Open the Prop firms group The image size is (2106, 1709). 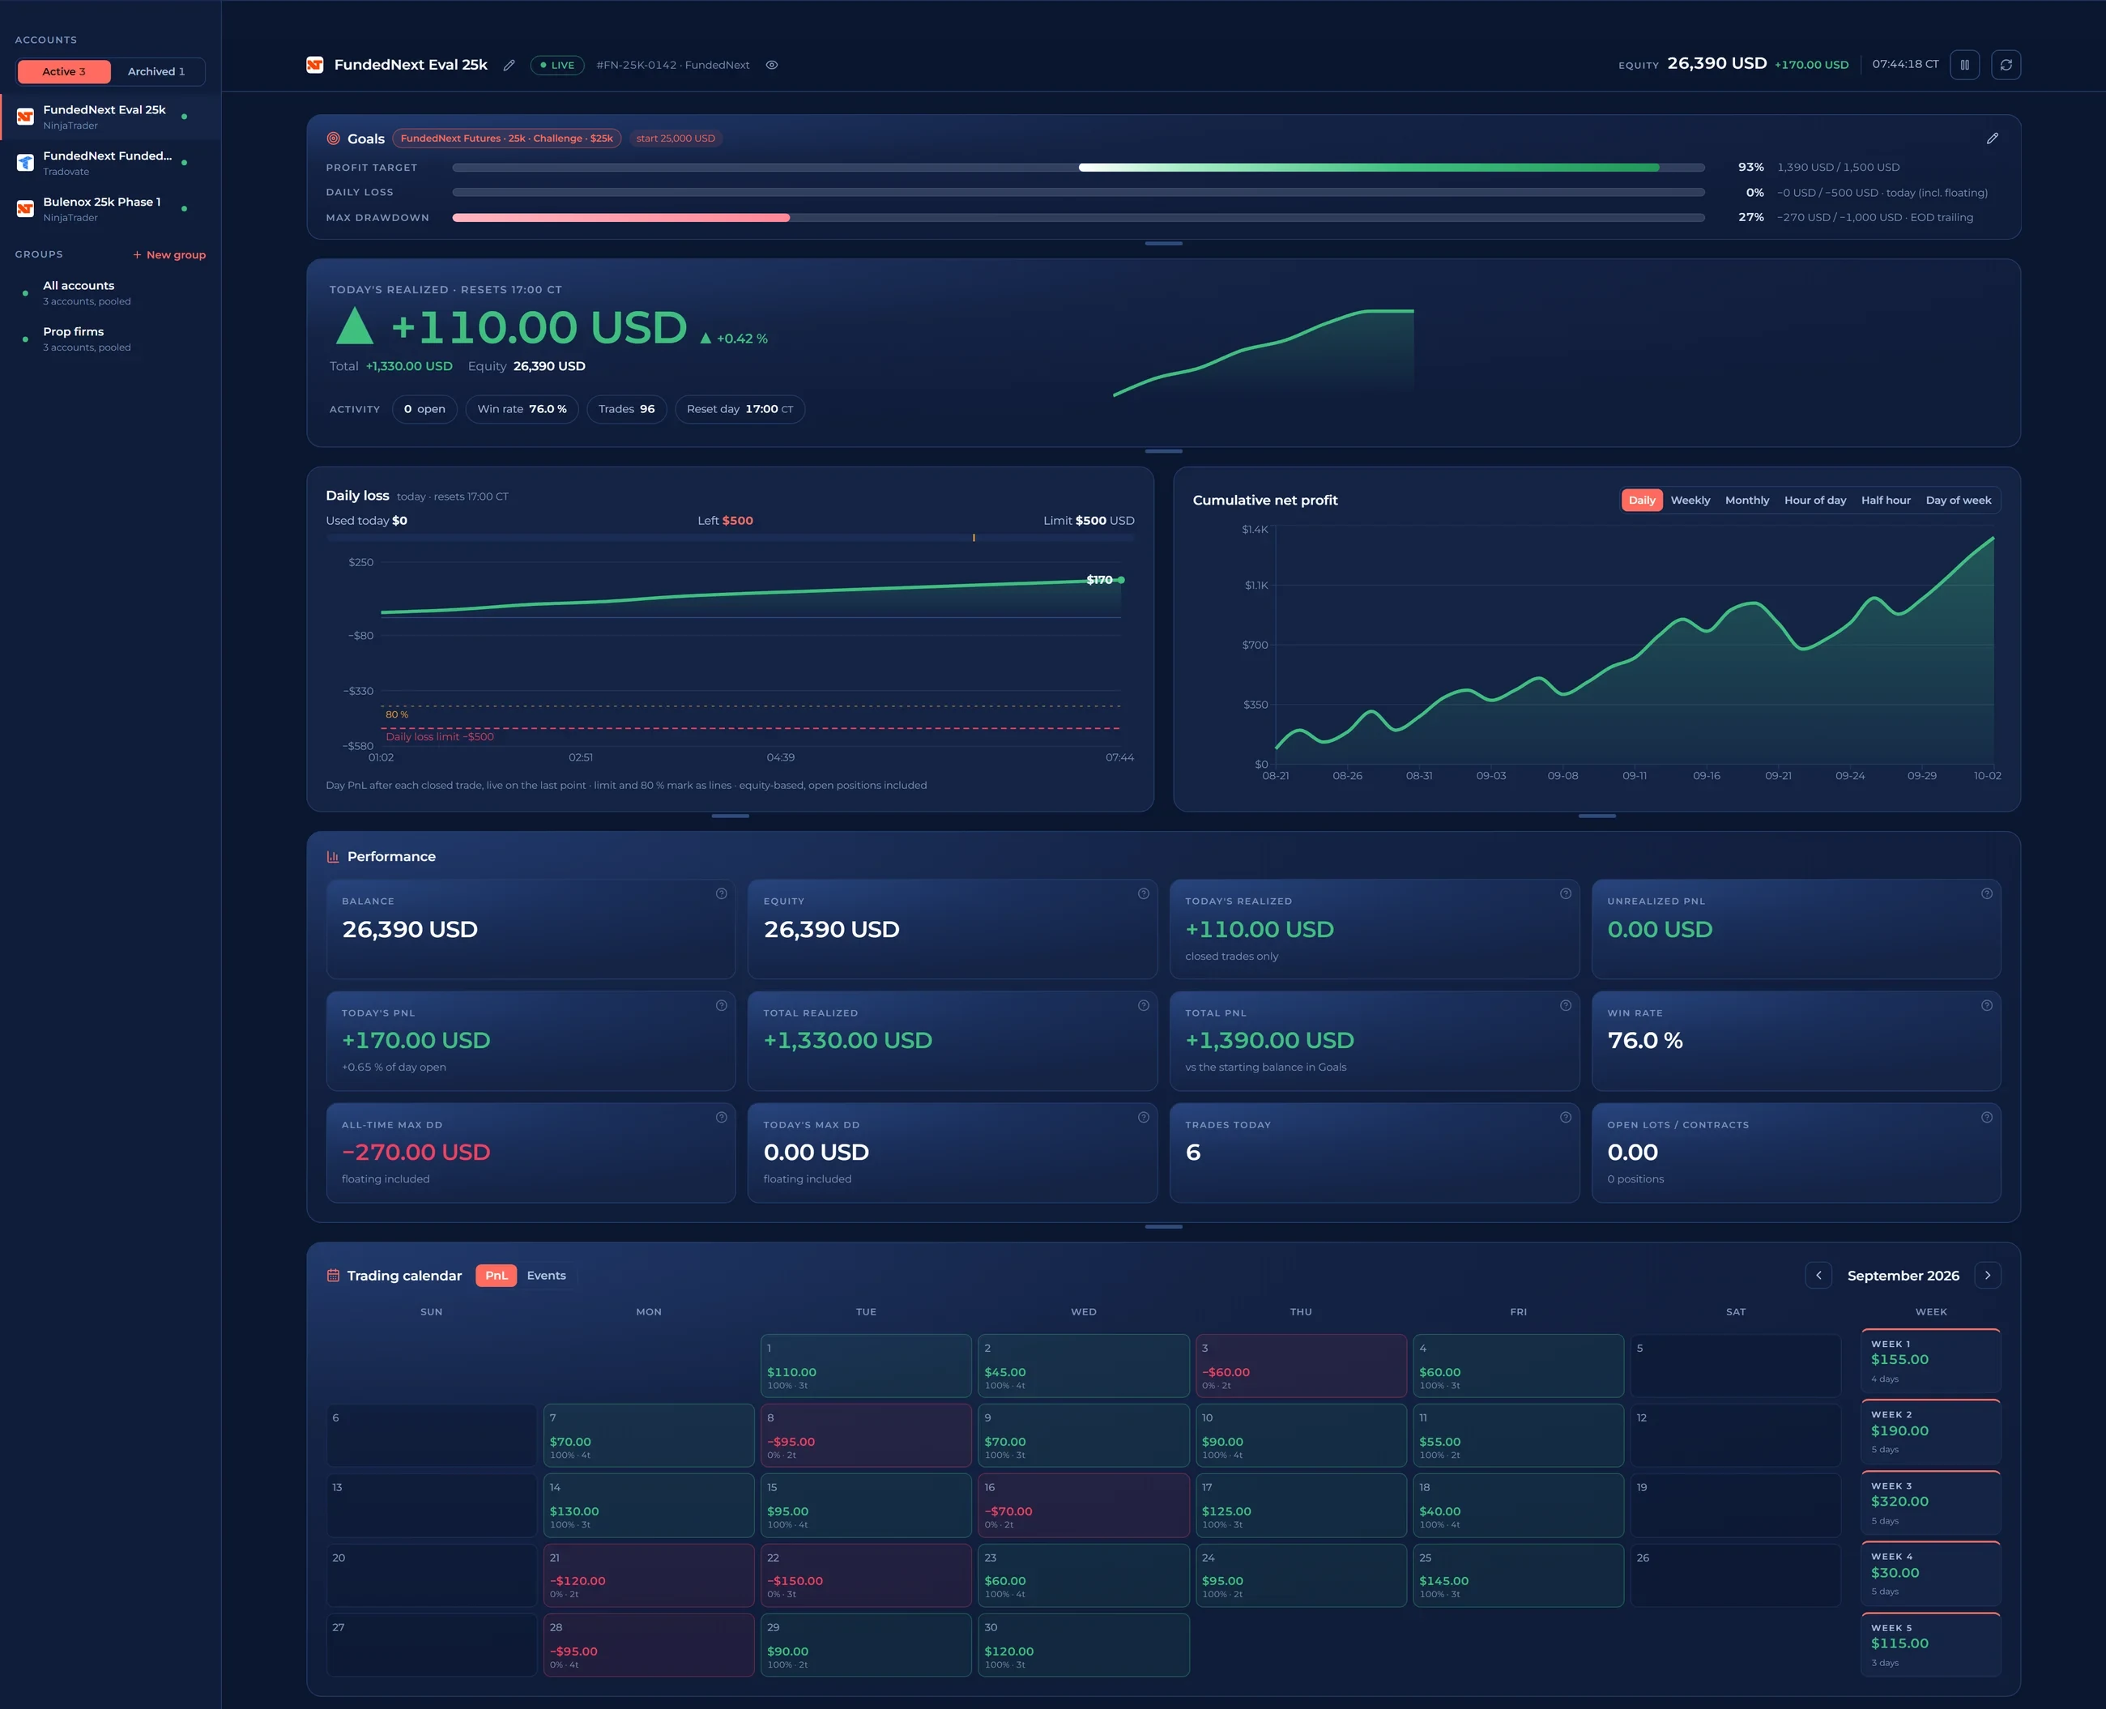click(110, 339)
